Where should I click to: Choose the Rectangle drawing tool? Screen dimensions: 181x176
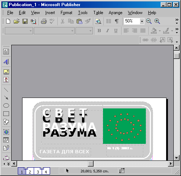6,113
